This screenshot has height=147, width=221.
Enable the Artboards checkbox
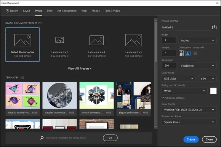pyautogui.click(x=195, y=53)
